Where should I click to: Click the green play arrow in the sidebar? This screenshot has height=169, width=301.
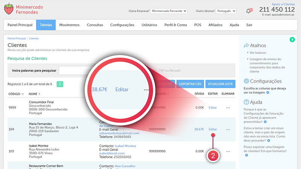pyautogui.click(x=292, y=39)
